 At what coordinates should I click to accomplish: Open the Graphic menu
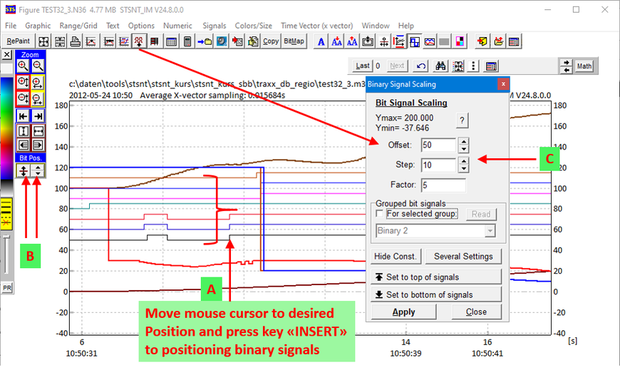[x=38, y=26]
